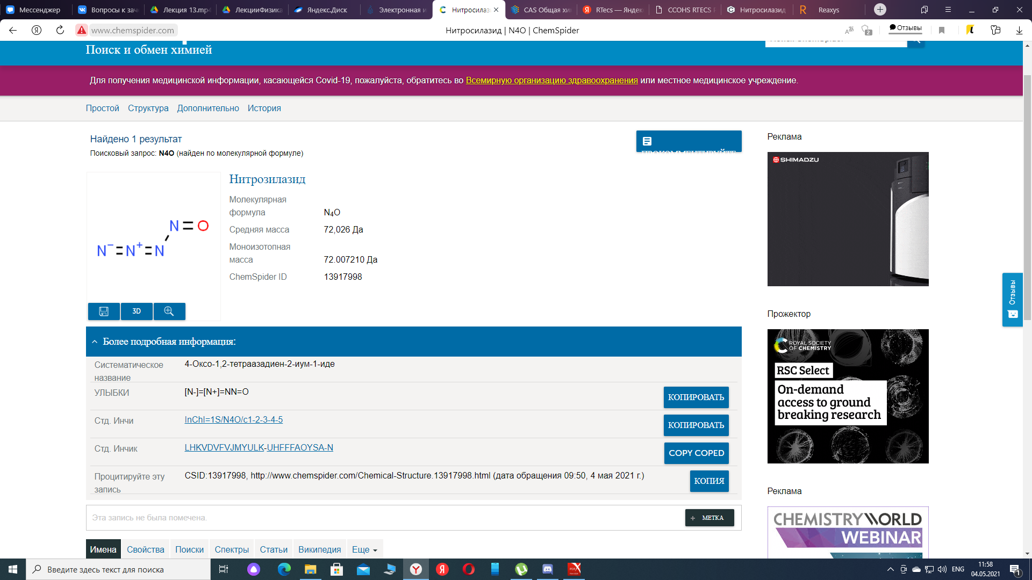The height and width of the screenshot is (580, 1032).
Task: Expand the 'Еще' dropdown tab
Action: click(364, 550)
